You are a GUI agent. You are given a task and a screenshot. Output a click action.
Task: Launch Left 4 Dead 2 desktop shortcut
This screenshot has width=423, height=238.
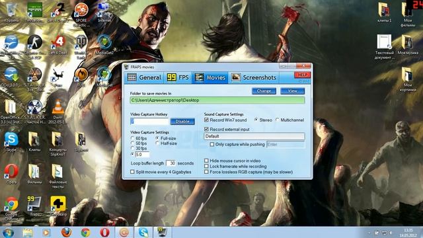58,13
